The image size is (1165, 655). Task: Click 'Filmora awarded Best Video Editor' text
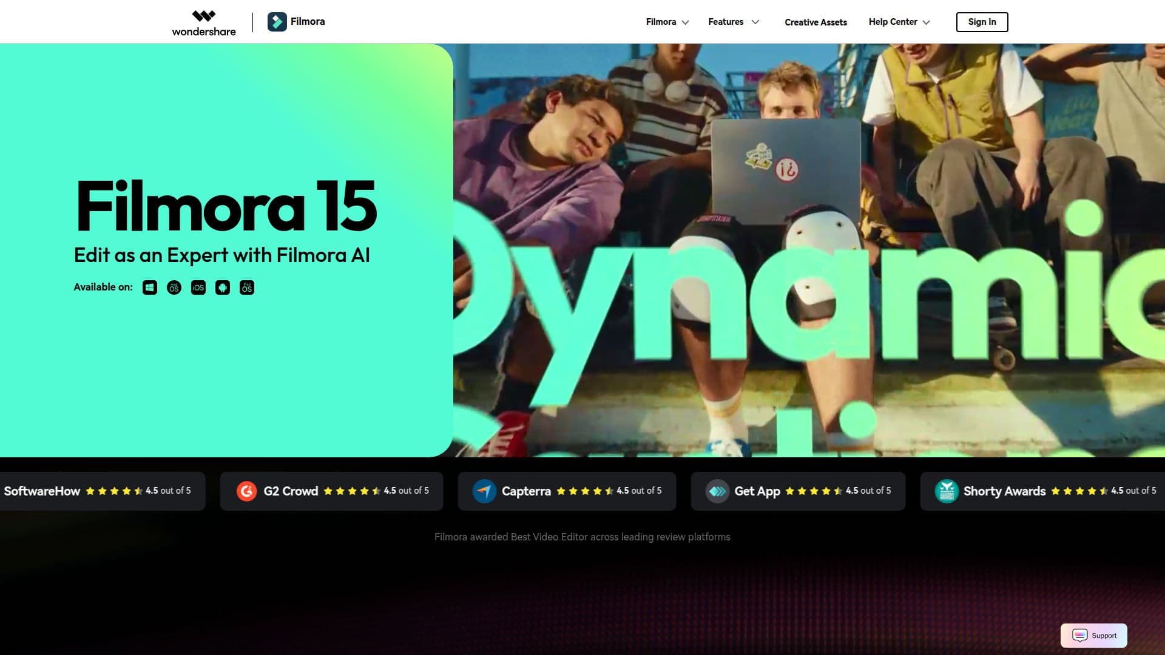[582, 537]
